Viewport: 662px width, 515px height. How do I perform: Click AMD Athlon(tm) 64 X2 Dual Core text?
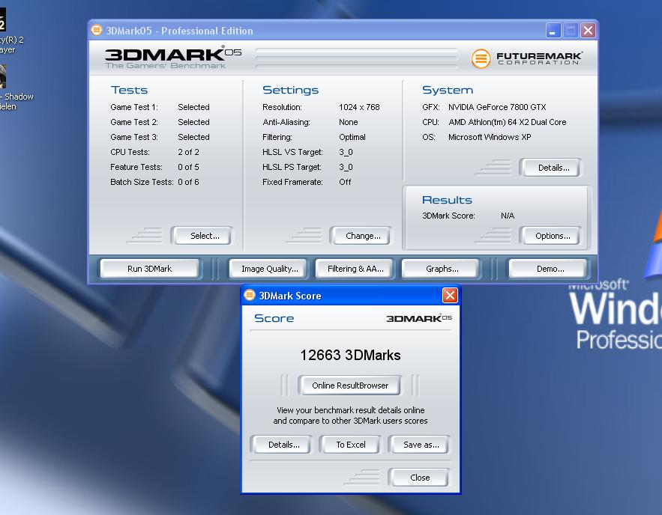[x=507, y=122]
